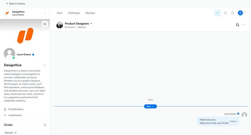Open the Feed tab
The height and width of the screenshot is (135, 251).
[59, 13]
